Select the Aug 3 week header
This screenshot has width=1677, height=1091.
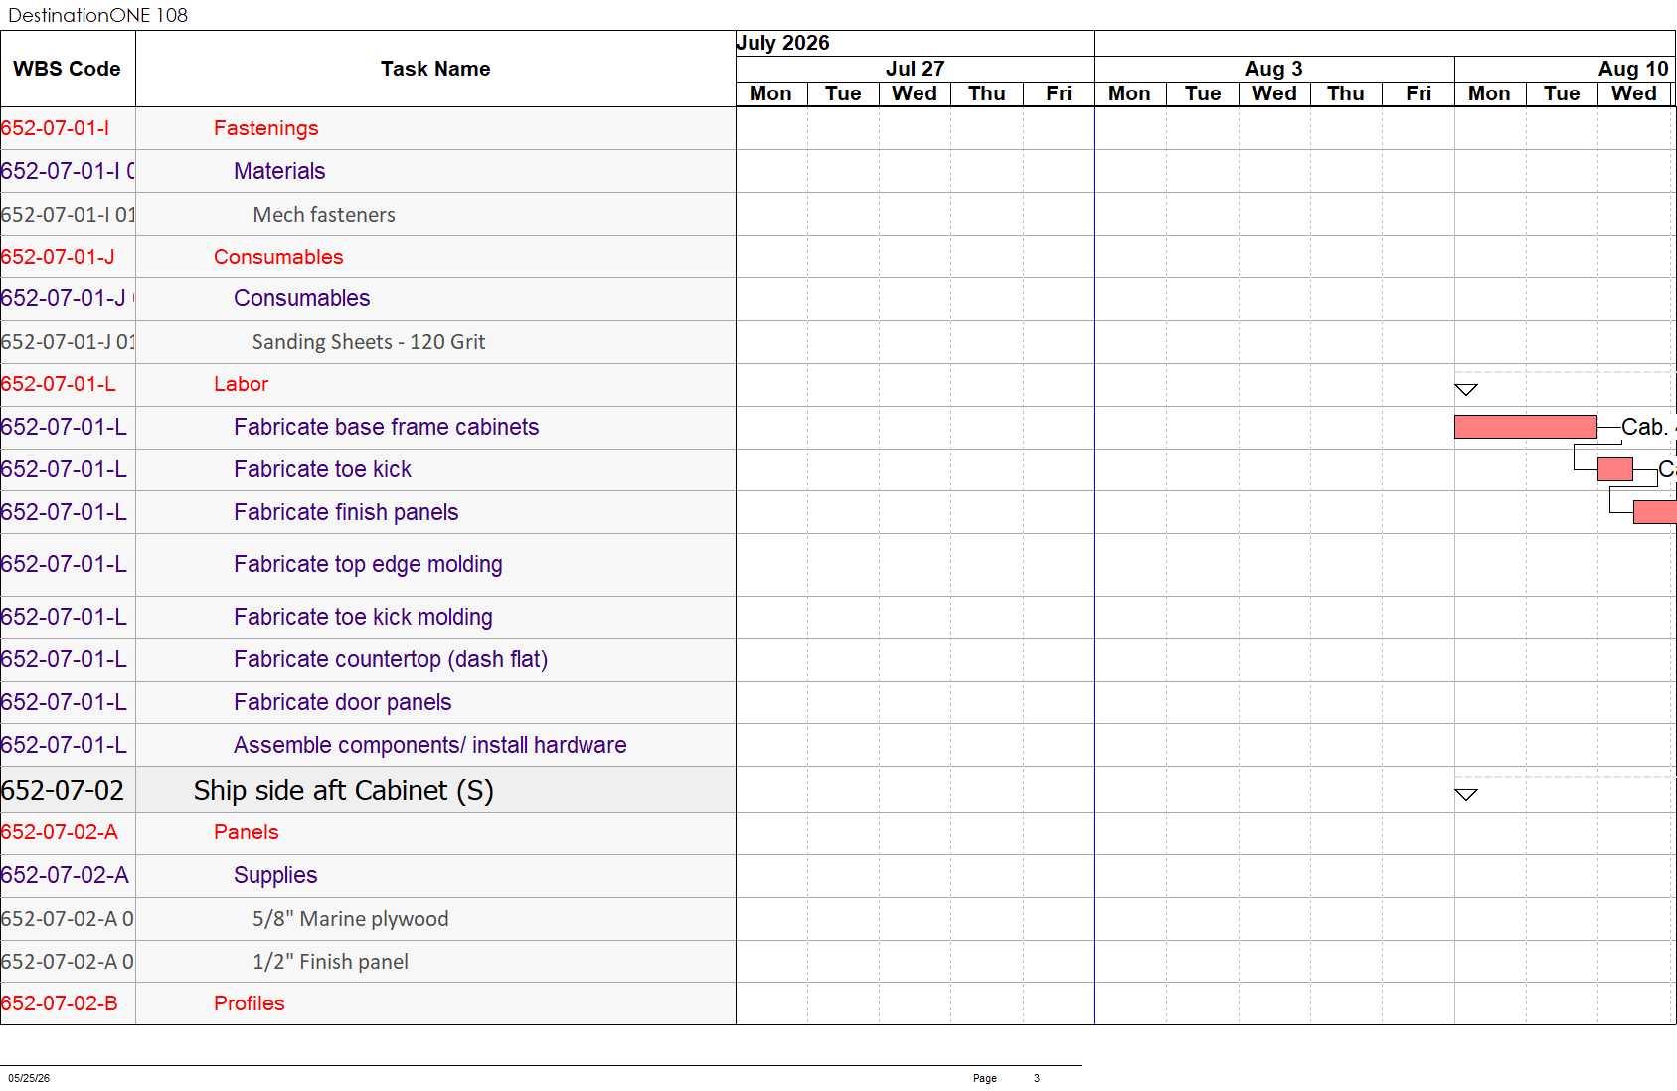[x=1274, y=69]
